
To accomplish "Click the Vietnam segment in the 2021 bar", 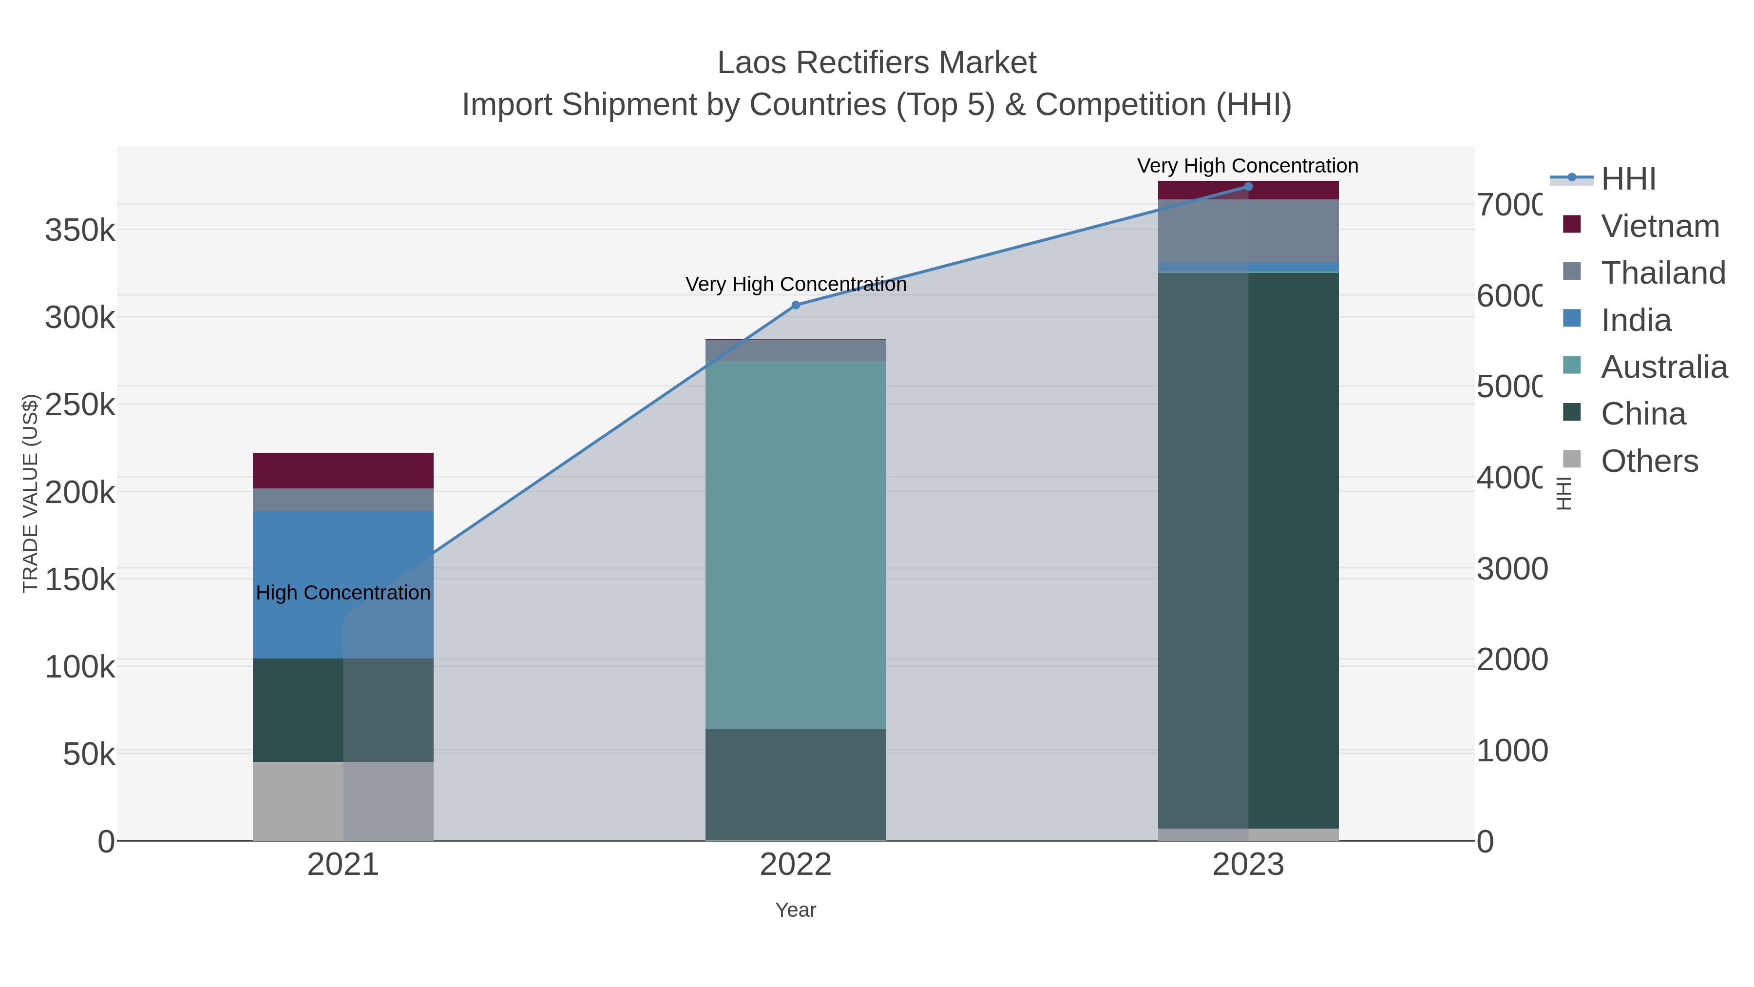I will [343, 471].
